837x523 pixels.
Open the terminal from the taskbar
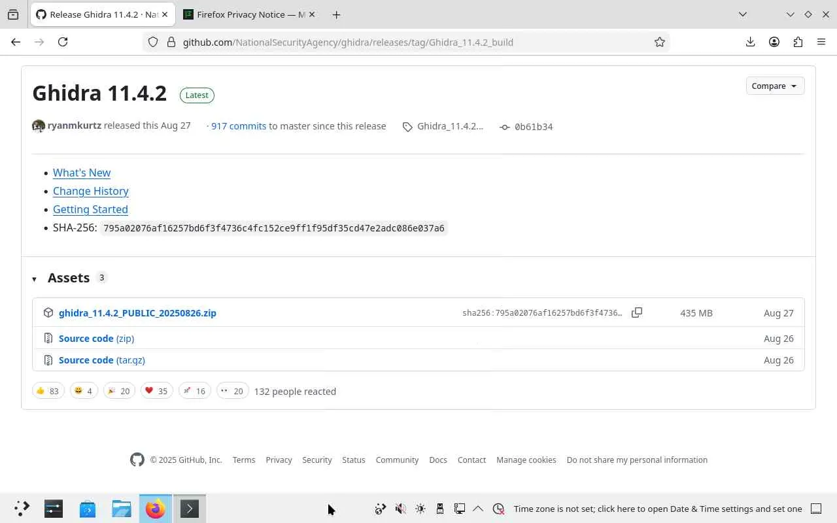pyautogui.click(x=190, y=509)
